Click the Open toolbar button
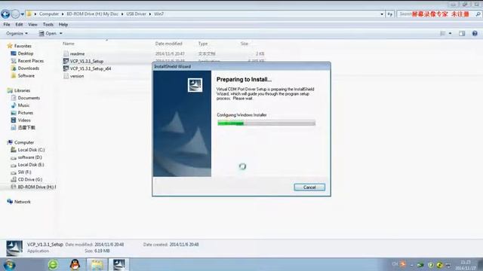Image resolution: width=483 pixels, height=271 pixels. [x=48, y=33]
